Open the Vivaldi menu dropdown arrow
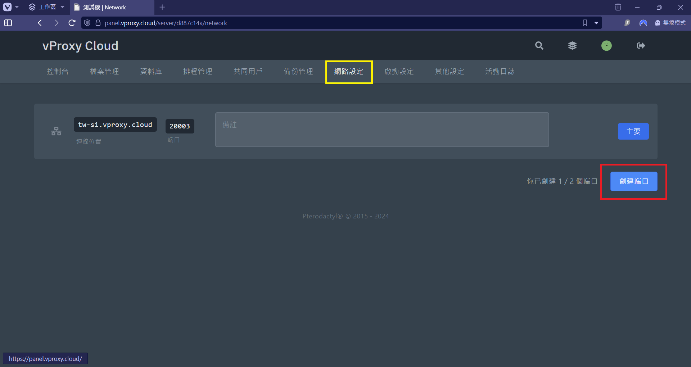This screenshot has width=691, height=367. 17,7
